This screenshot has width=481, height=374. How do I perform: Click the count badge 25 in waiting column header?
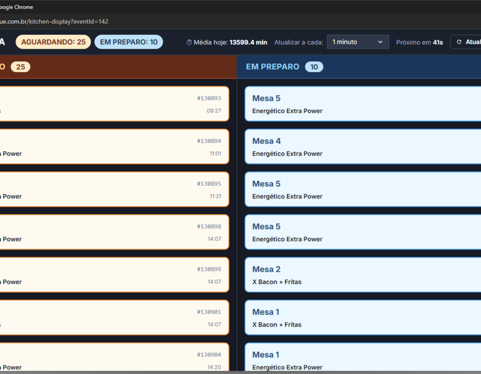[x=20, y=67]
